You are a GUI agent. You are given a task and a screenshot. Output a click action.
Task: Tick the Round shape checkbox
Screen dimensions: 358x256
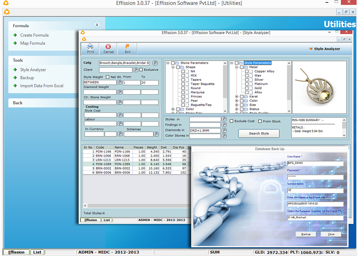(183, 88)
